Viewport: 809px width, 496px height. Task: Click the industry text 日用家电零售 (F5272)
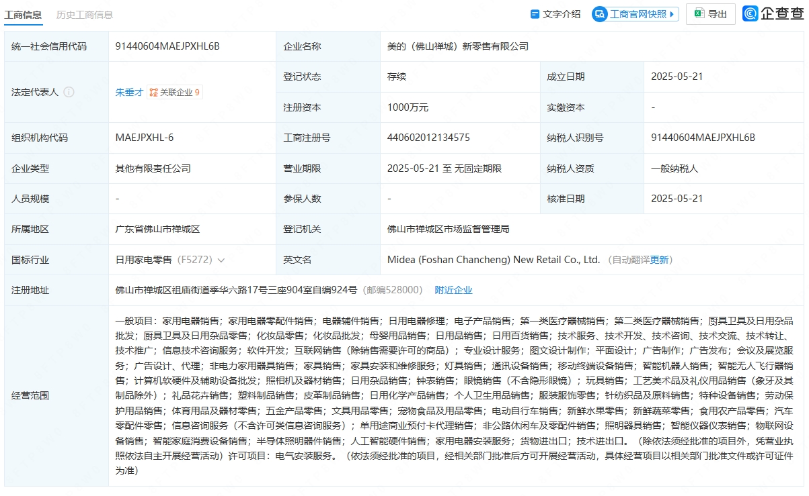click(163, 260)
